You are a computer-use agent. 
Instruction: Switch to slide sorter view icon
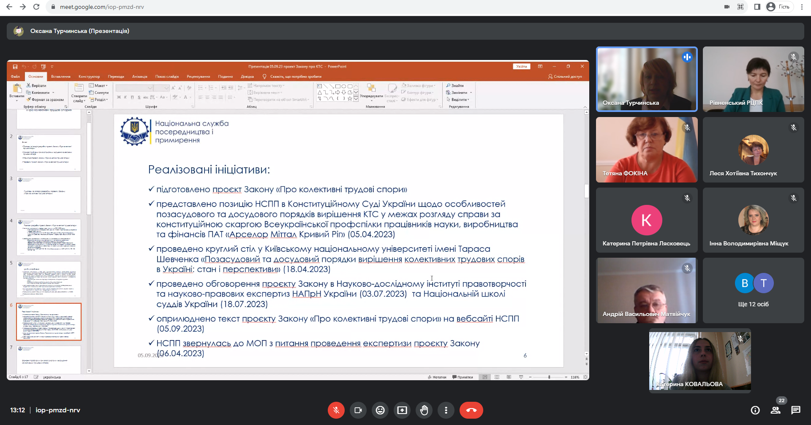pos(497,377)
